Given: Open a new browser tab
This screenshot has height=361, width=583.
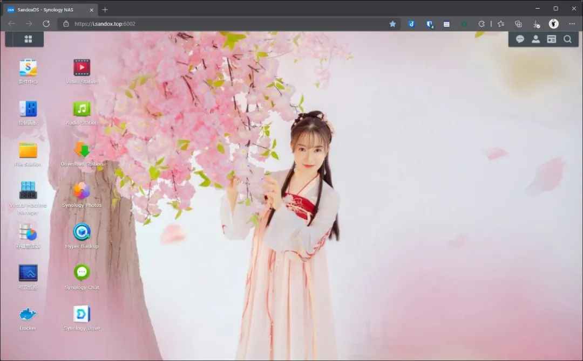Looking at the screenshot, I should [105, 10].
